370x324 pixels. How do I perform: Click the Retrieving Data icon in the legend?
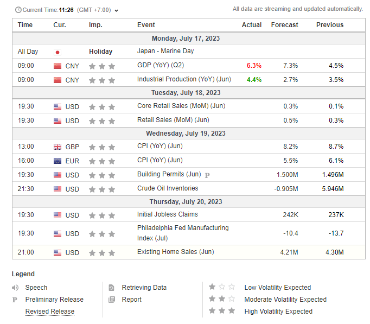pos(112,288)
